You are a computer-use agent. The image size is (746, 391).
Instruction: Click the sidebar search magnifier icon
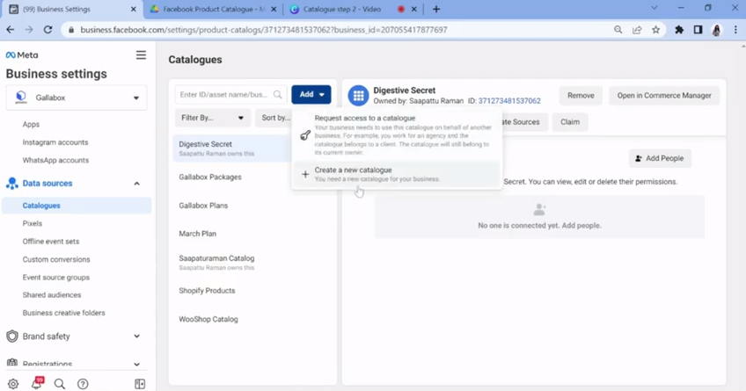[x=60, y=383]
